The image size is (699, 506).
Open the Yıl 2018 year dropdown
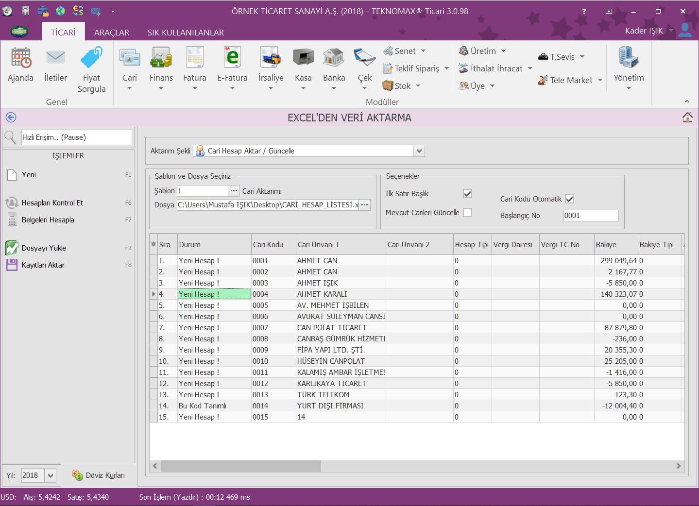click(x=51, y=475)
